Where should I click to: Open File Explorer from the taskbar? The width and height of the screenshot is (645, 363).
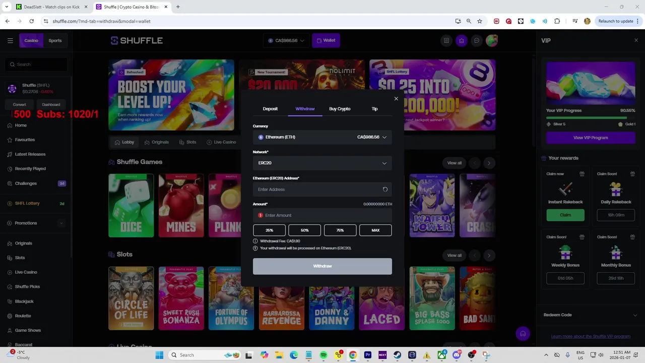[279, 355]
